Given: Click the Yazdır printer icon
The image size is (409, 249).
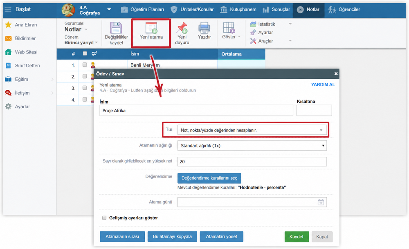Looking at the screenshot, I should pyautogui.click(x=204, y=28).
